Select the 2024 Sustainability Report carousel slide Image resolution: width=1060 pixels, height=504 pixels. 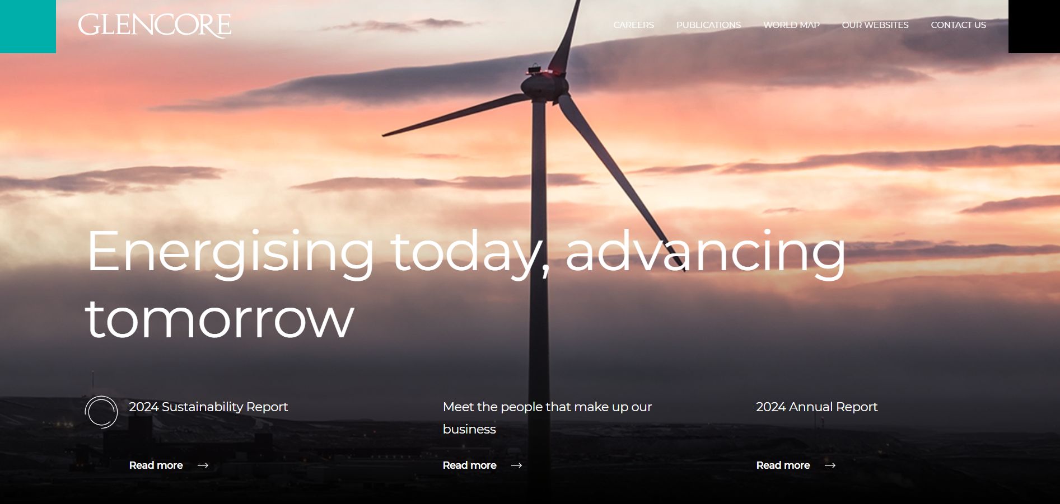(208, 407)
